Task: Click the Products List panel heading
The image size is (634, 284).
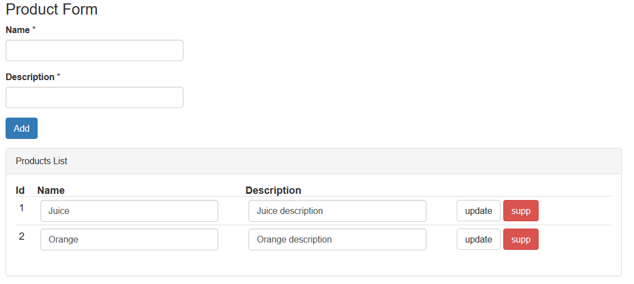Action: (x=314, y=161)
